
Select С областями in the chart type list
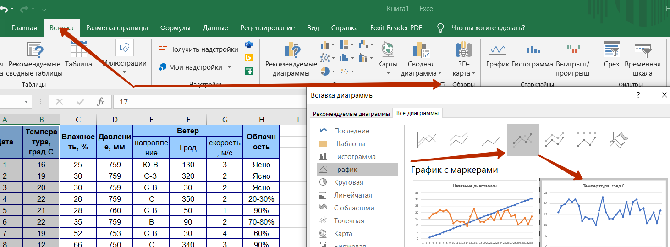(357, 208)
